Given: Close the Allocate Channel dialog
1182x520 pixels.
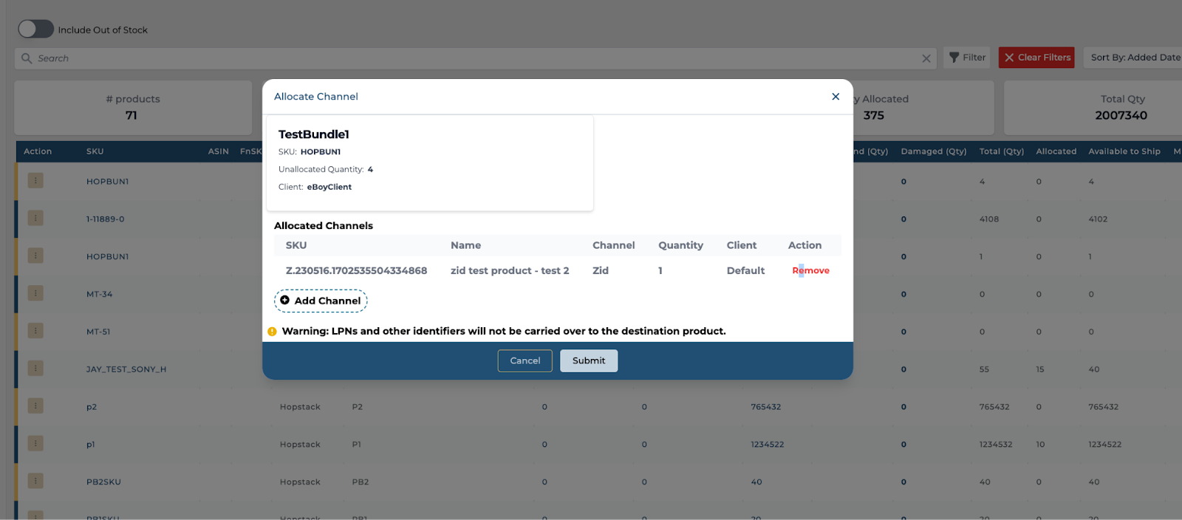Looking at the screenshot, I should (836, 97).
